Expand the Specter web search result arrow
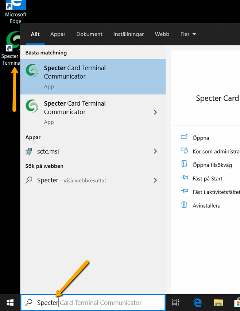The image size is (240, 311). 155,180
